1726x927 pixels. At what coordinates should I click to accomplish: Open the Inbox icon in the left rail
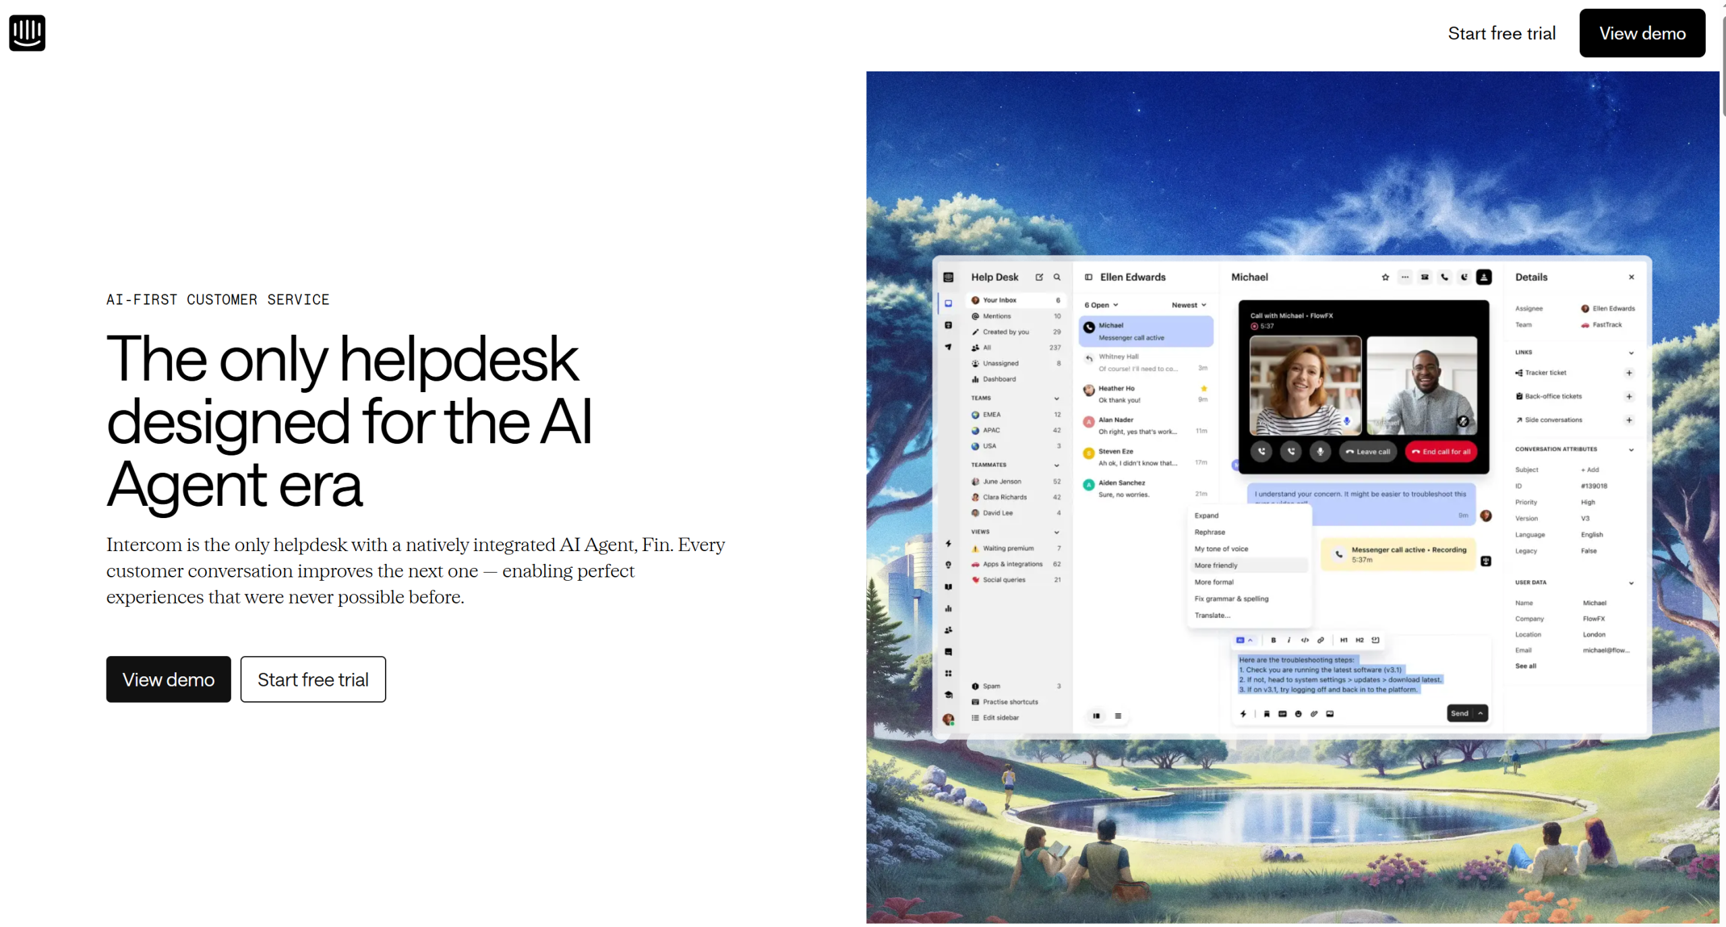(949, 303)
